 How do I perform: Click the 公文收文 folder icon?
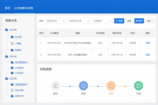12,68
